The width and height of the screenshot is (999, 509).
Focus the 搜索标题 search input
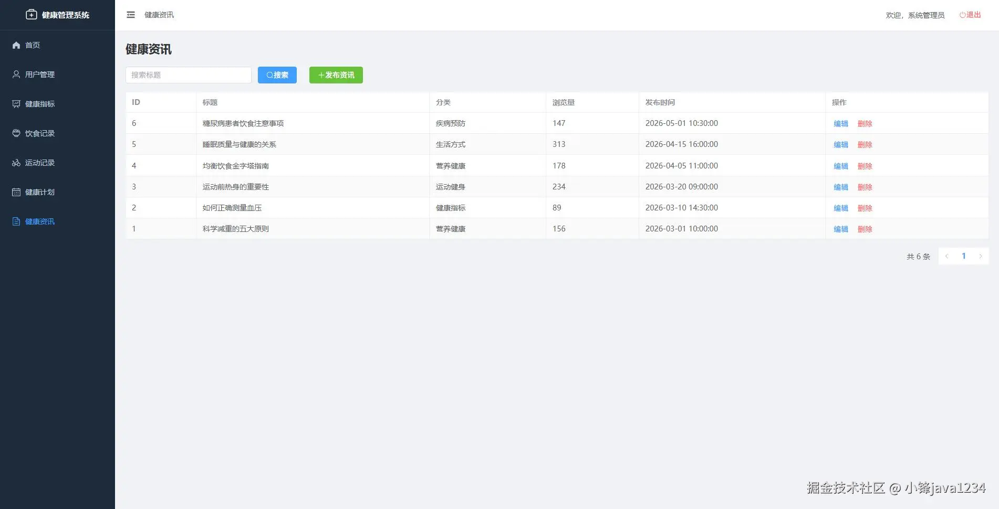click(x=189, y=75)
